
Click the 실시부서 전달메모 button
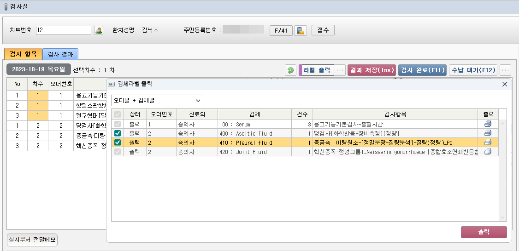(32, 240)
